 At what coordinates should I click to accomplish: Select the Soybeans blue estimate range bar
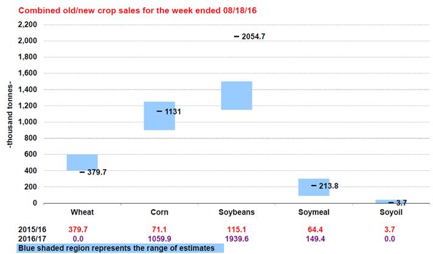click(x=237, y=95)
